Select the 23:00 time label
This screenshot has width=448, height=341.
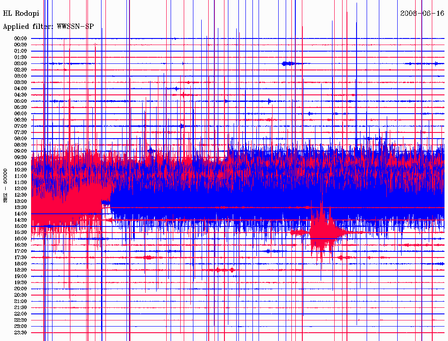tap(21, 327)
